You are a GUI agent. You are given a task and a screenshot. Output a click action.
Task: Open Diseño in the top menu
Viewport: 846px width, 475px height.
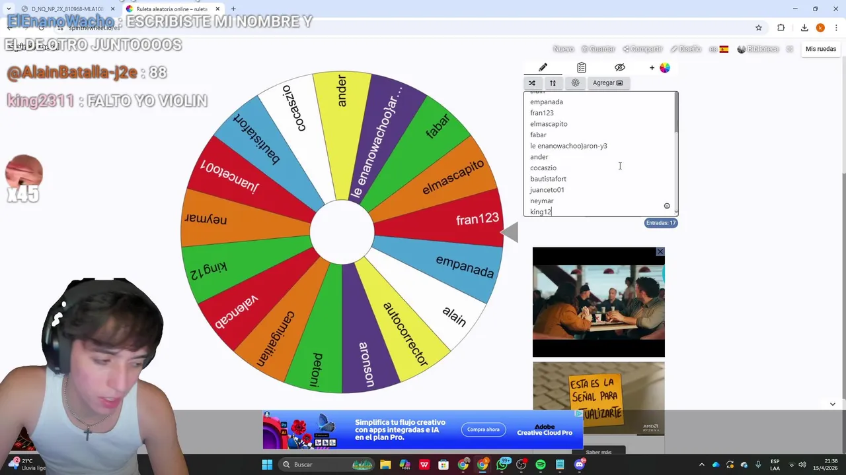(x=685, y=49)
